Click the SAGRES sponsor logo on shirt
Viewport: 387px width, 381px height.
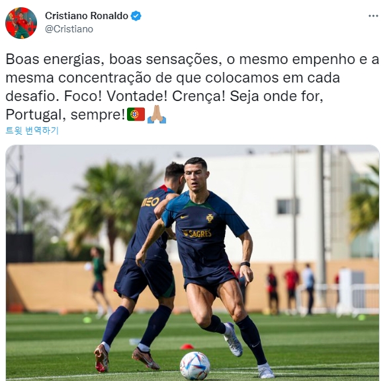tap(197, 233)
